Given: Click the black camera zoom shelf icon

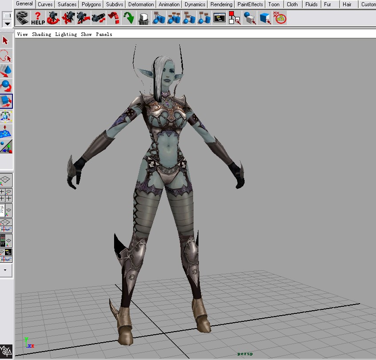Looking at the screenshot, I should pyautogui.click(x=98, y=18).
